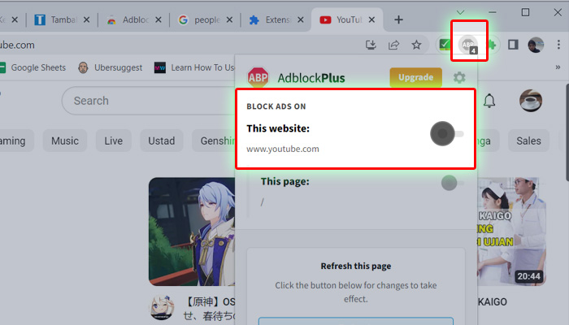Select the Genshin category chip
Screen dimensions: 569x325
click(x=214, y=141)
